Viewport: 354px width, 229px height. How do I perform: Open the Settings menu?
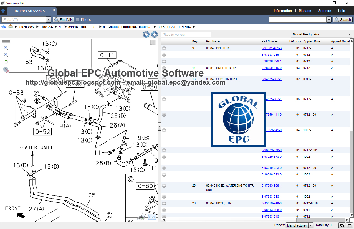click(x=325, y=11)
